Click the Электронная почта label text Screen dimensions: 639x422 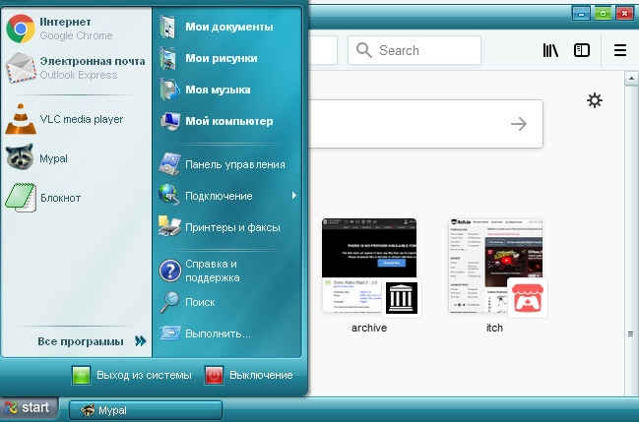pyautogui.click(x=93, y=61)
